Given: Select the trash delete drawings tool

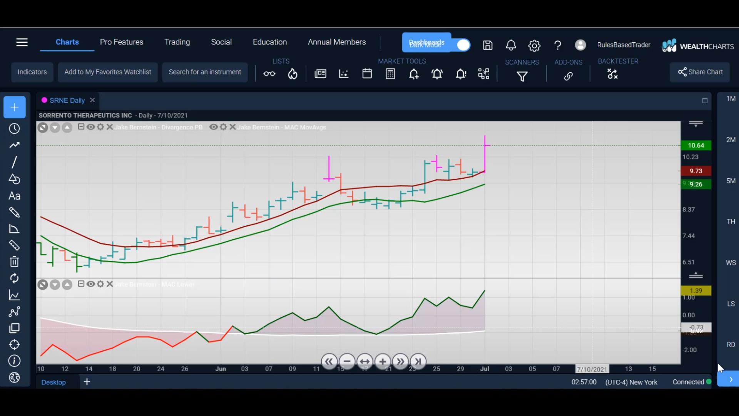Looking at the screenshot, I should [x=14, y=262].
